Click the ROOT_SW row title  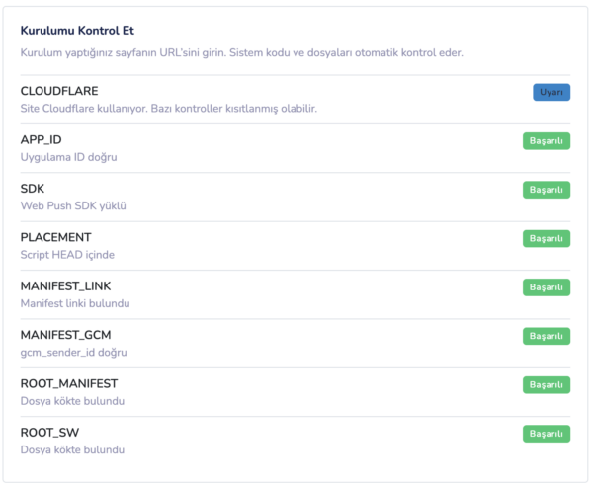tap(49, 432)
